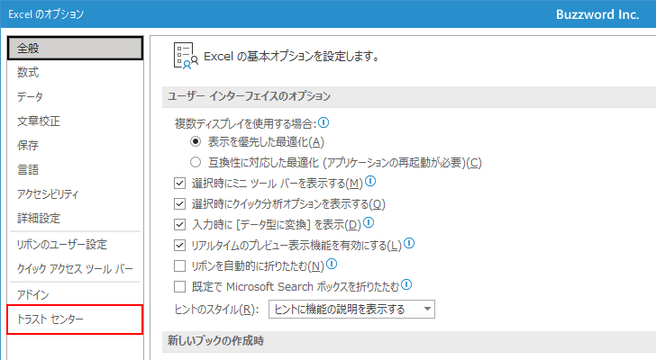Uncheck 選択時にミニ ツール バーを表示する
The height and width of the screenshot is (360, 656).
point(180,183)
